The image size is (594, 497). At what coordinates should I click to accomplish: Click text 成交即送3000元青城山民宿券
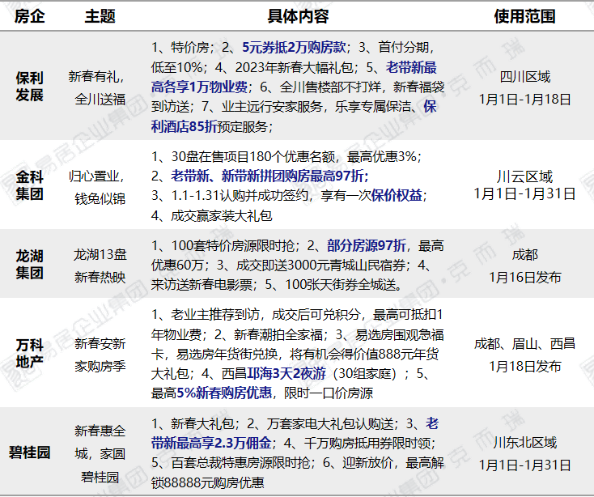pos(320,265)
